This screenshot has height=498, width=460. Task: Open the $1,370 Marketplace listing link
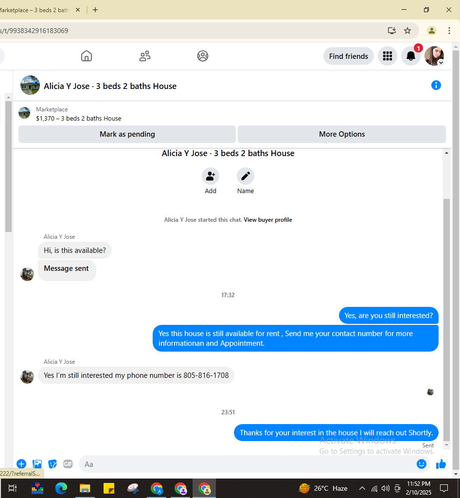(x=78, y=119)
